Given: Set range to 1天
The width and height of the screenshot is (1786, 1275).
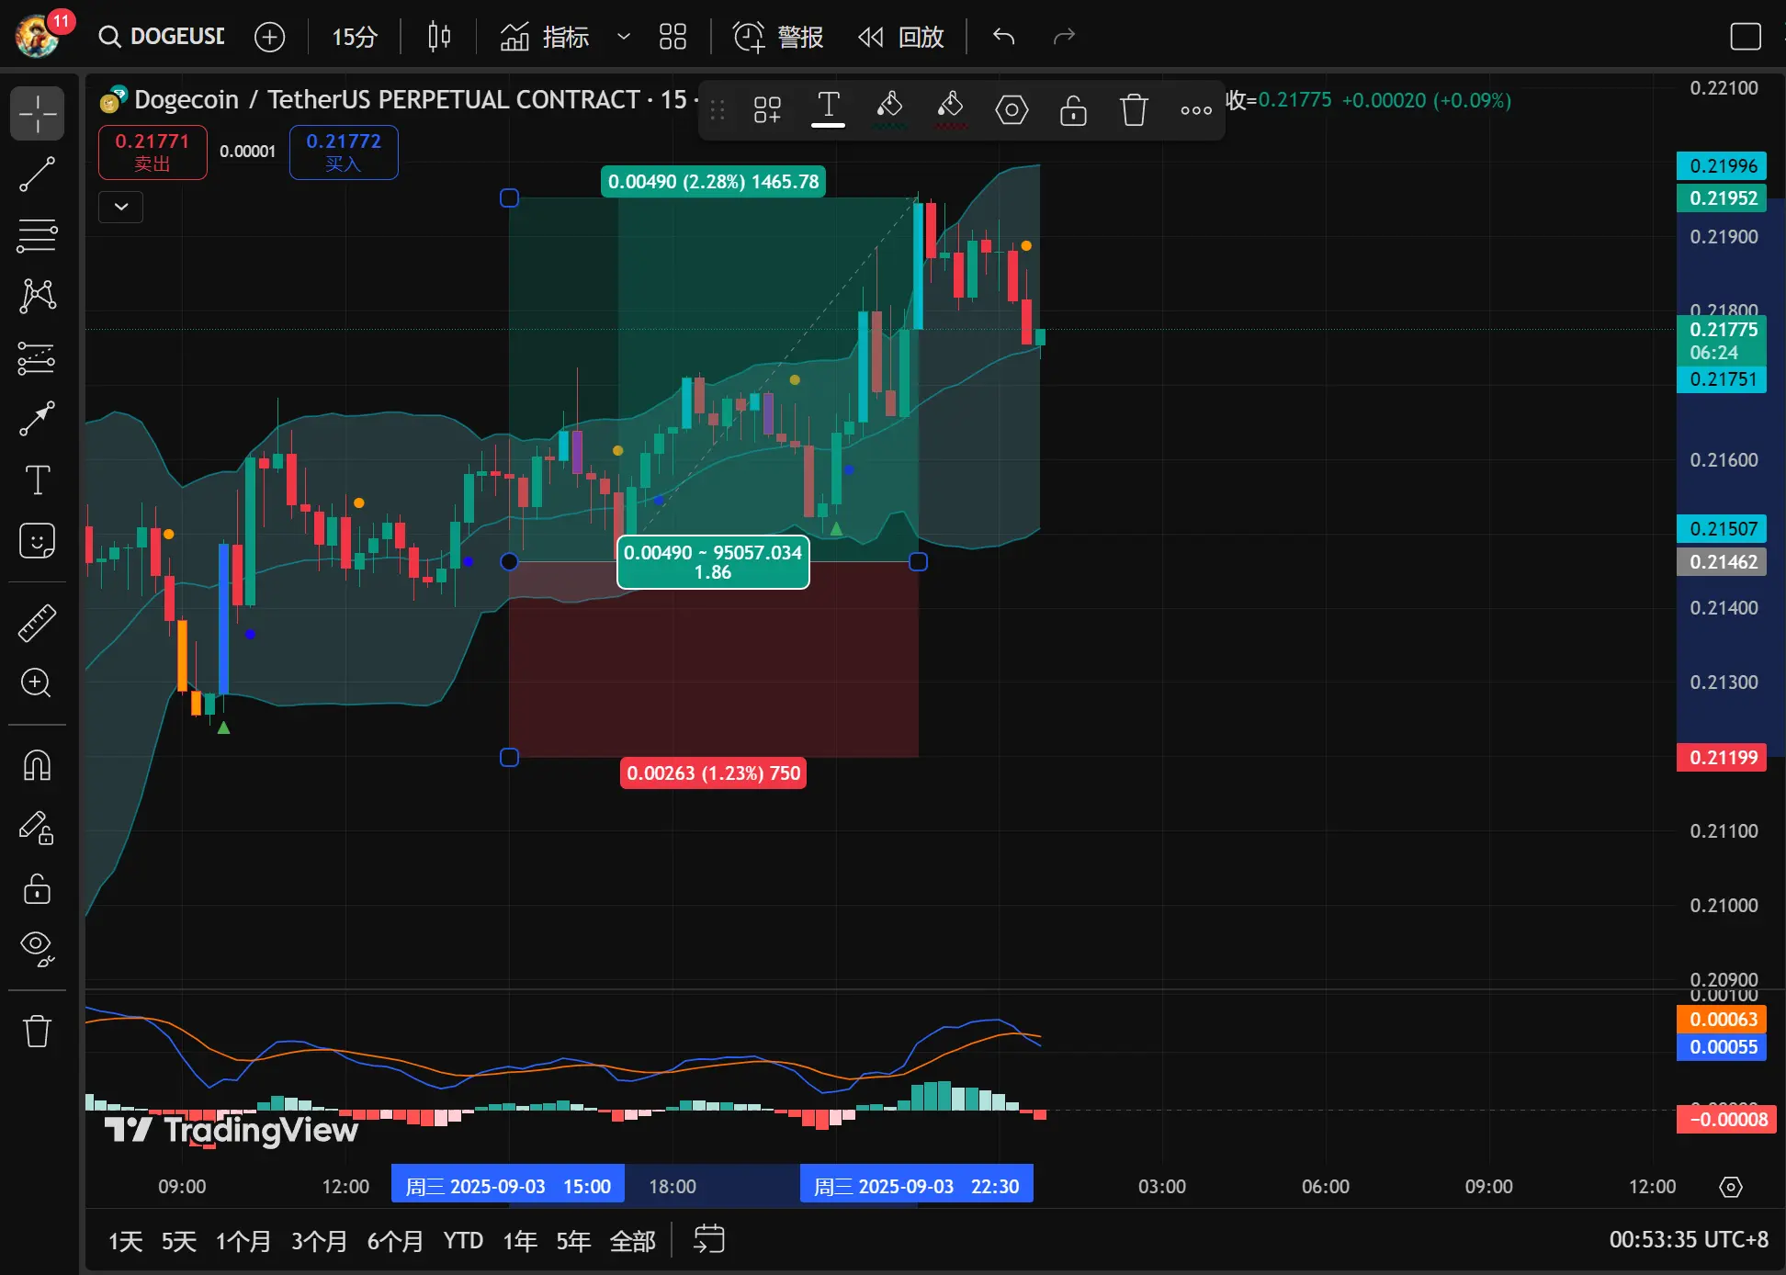Looking at the screenshot, I should [126, 1241].
